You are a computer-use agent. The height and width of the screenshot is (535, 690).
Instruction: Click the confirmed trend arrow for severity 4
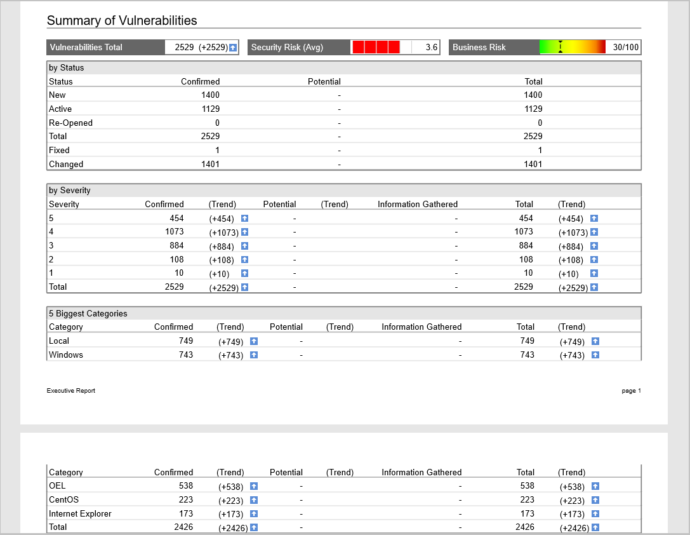point(244,232)
